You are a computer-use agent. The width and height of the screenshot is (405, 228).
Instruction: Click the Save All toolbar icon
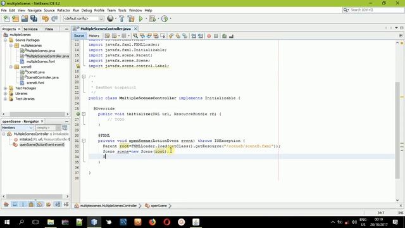(34, 18)
